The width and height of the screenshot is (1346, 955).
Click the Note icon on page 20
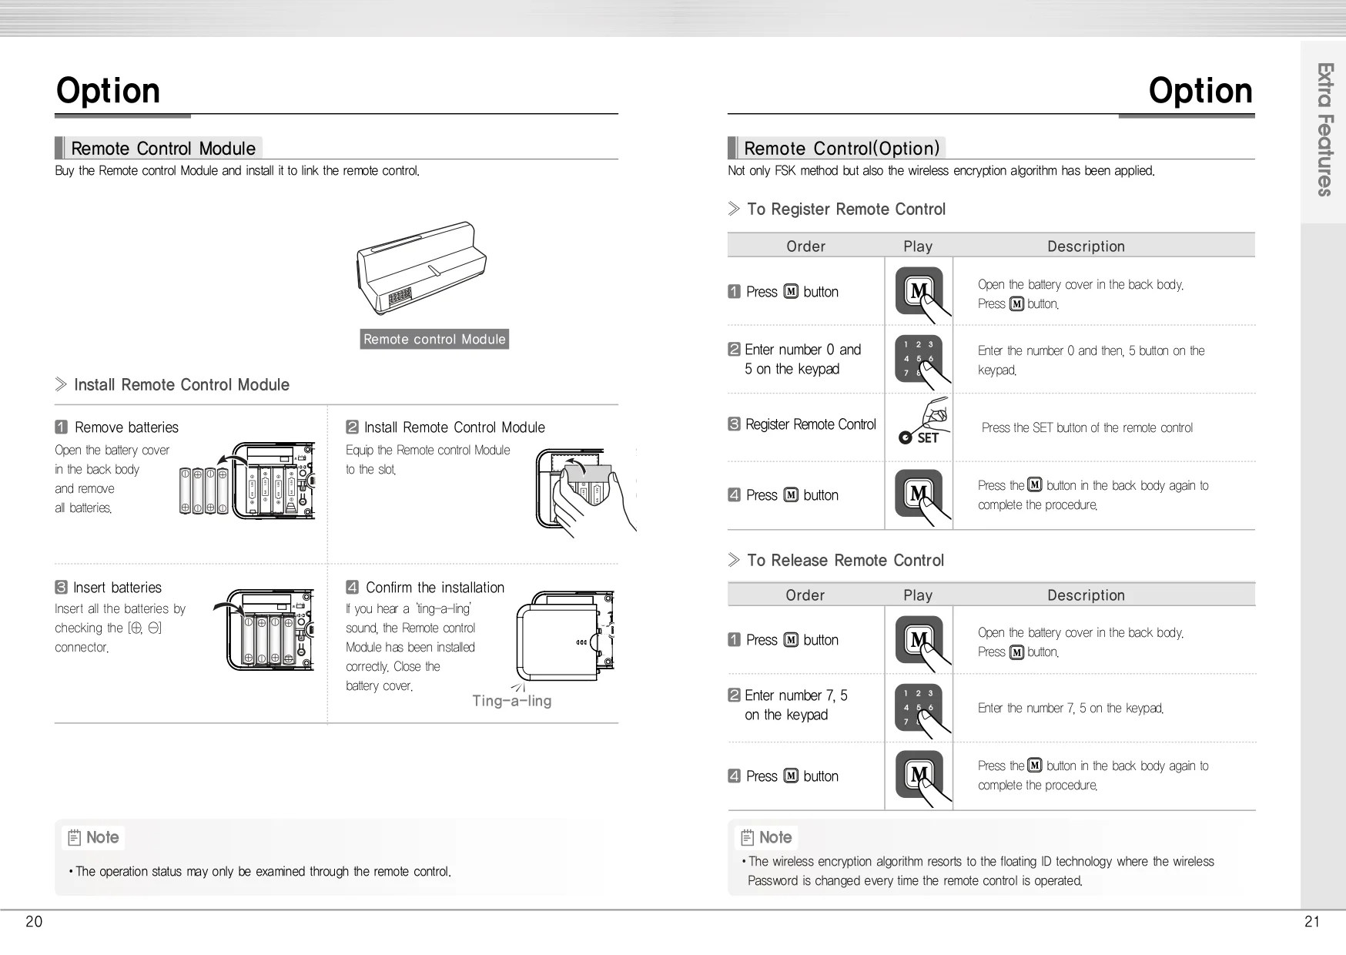74,838
